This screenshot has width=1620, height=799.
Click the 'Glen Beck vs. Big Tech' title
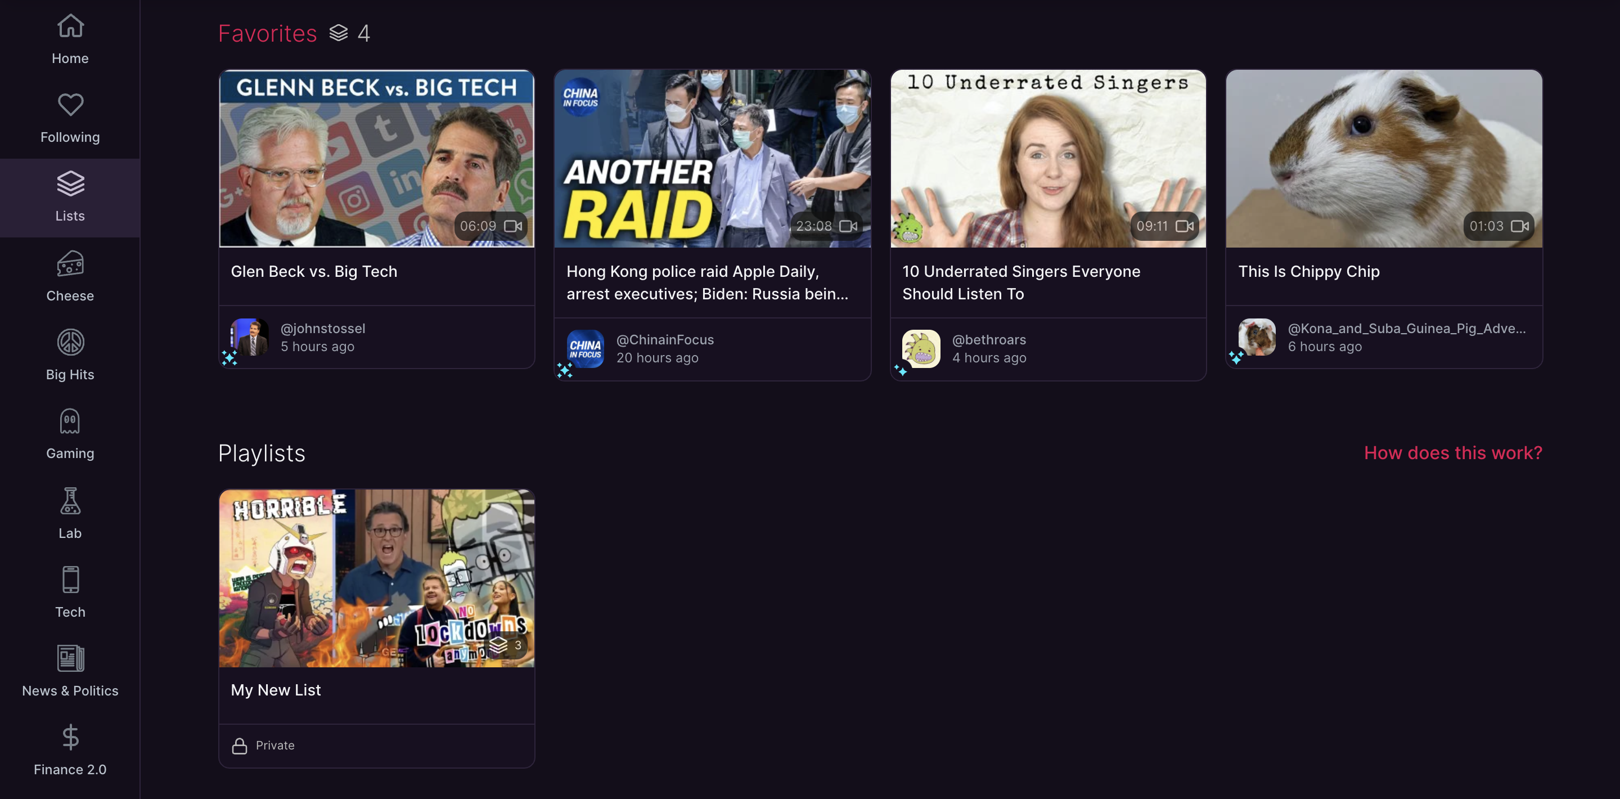[x=314, y=271]
